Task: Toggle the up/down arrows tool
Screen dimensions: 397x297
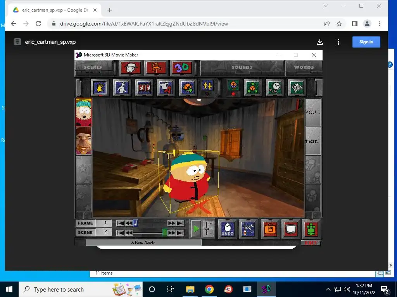Action: [208, 86]
